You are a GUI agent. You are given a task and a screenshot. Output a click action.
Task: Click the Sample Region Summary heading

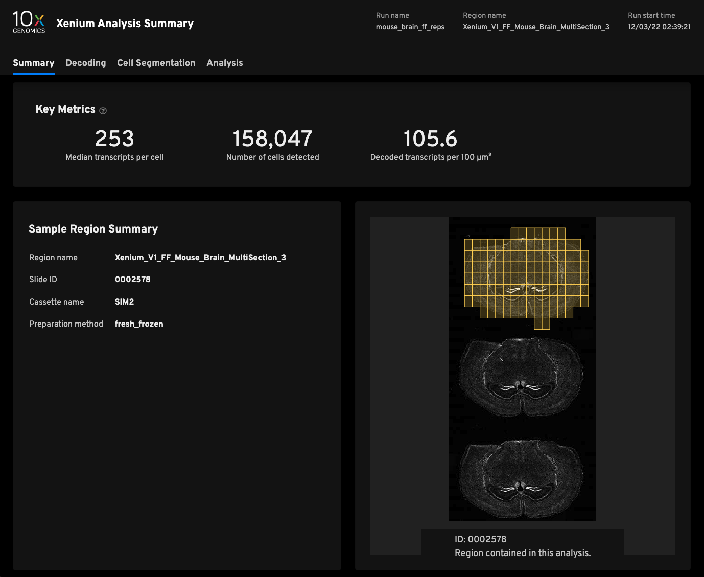[x=93, y=229]
